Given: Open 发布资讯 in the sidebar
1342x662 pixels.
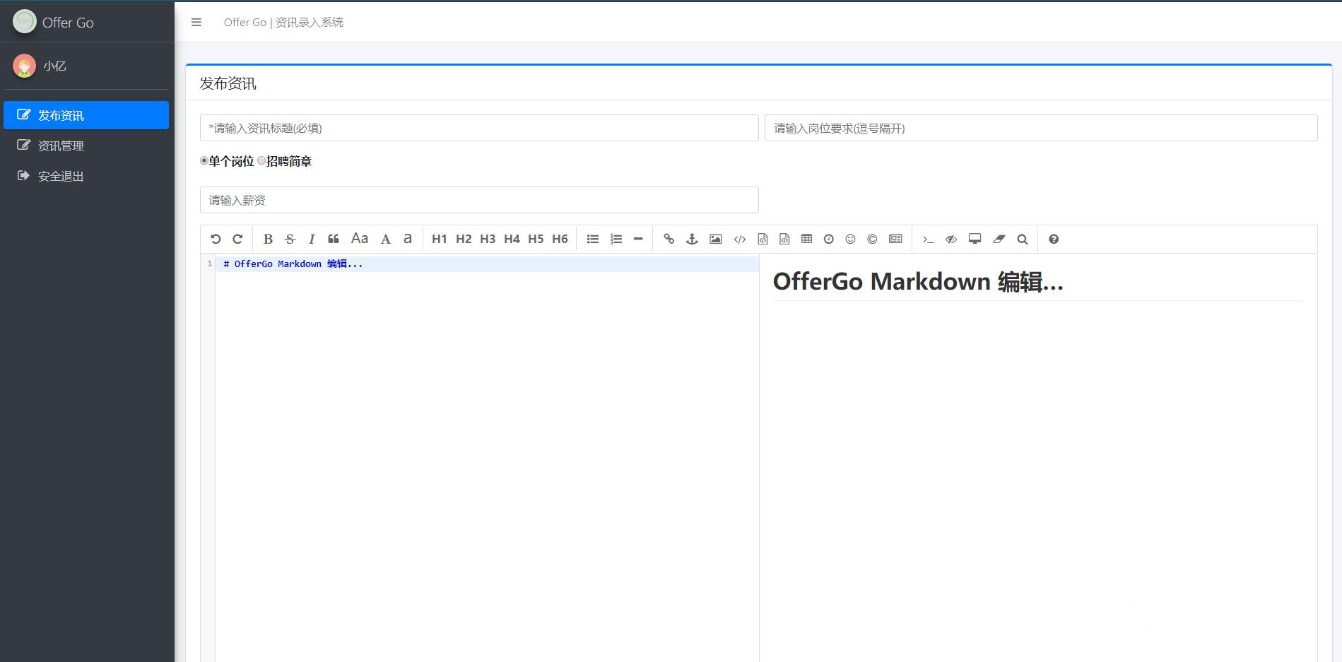Looking at the screenshot, I should point(86,115).
